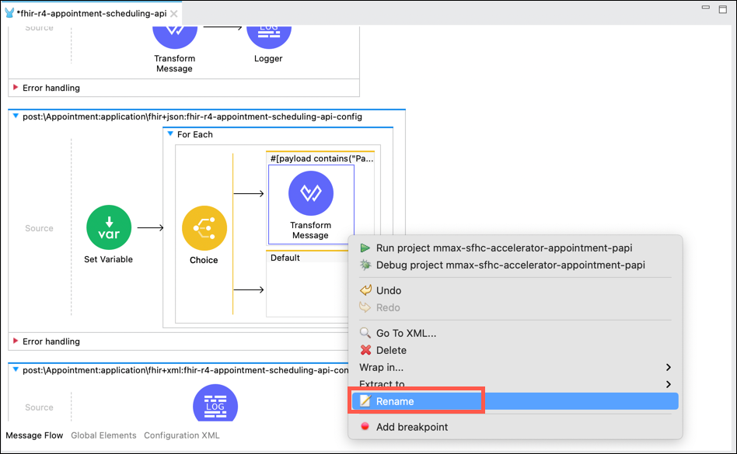The image size is (737, 454).
Task: Click the Rename pencil icon
Action: point(365,401)
